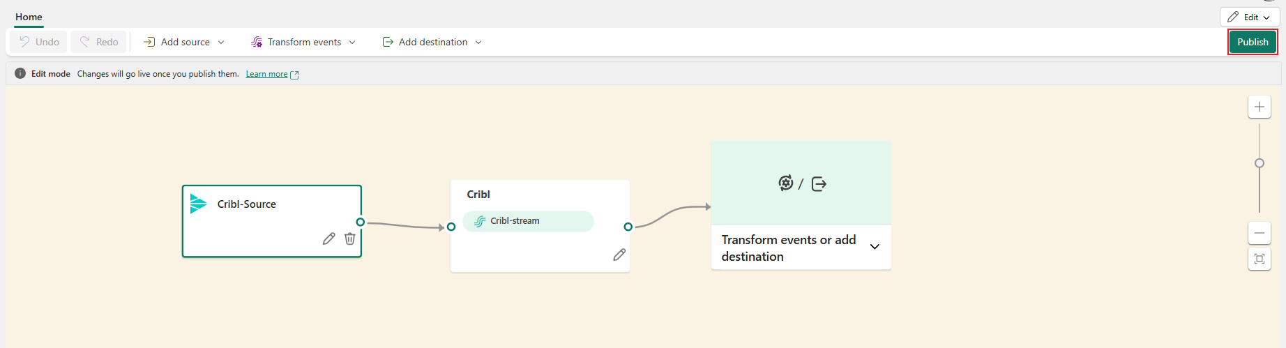The height and width of the screenshot is (348, 1286).
Task: Open the Edit mode dropdown
Action: [x=1250, y=17]
